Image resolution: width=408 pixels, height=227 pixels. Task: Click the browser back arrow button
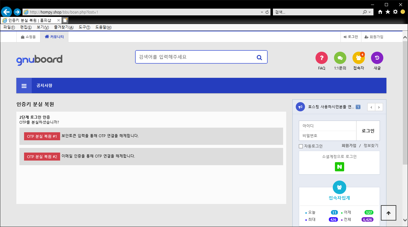point(6,12)
